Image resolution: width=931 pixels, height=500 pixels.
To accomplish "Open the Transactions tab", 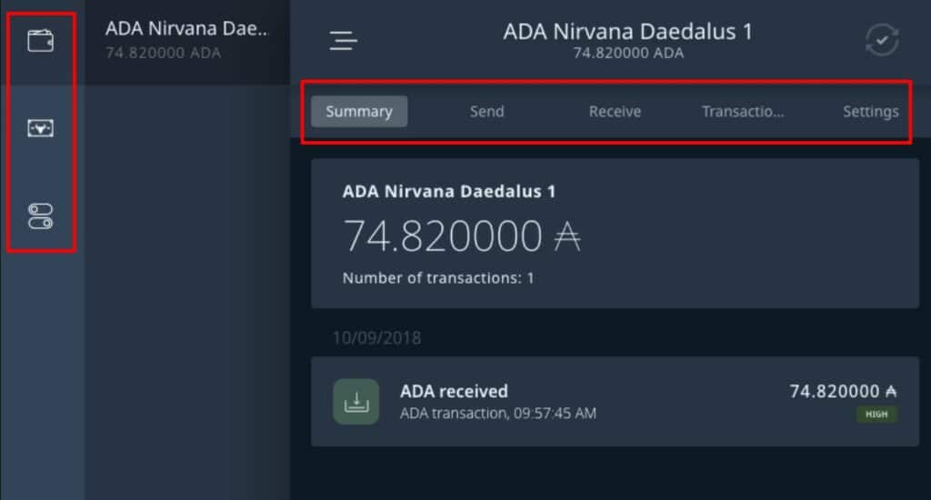I will pyautogui.click(x=743, y=112).
